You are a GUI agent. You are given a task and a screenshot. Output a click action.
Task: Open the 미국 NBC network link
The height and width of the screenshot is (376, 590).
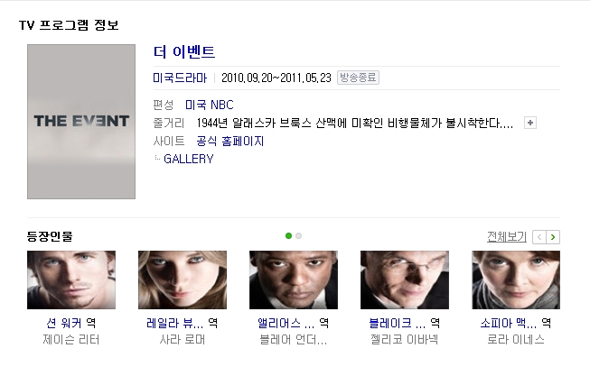coord(210,105)
